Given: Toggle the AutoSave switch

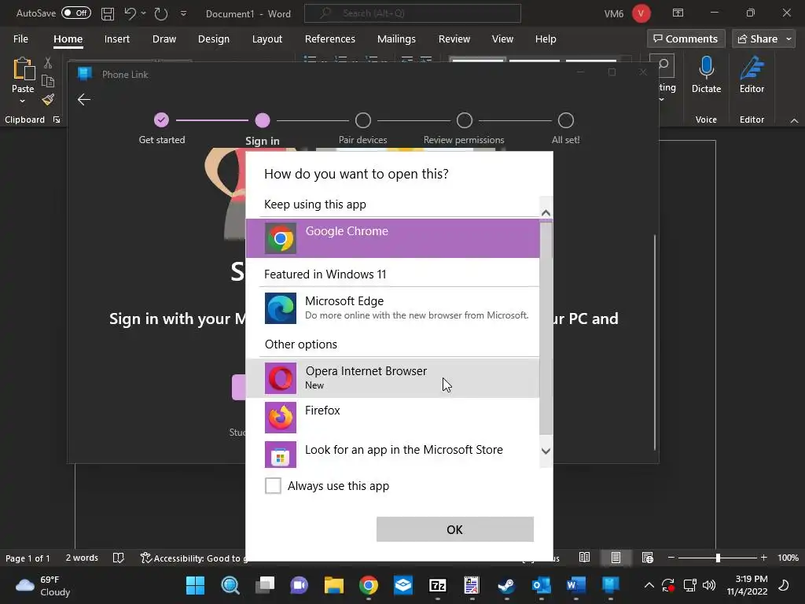Looking at the screenshot, I should (x=76, y=13).
